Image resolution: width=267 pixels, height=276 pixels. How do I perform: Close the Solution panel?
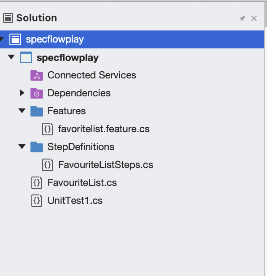tap(254, 18)
